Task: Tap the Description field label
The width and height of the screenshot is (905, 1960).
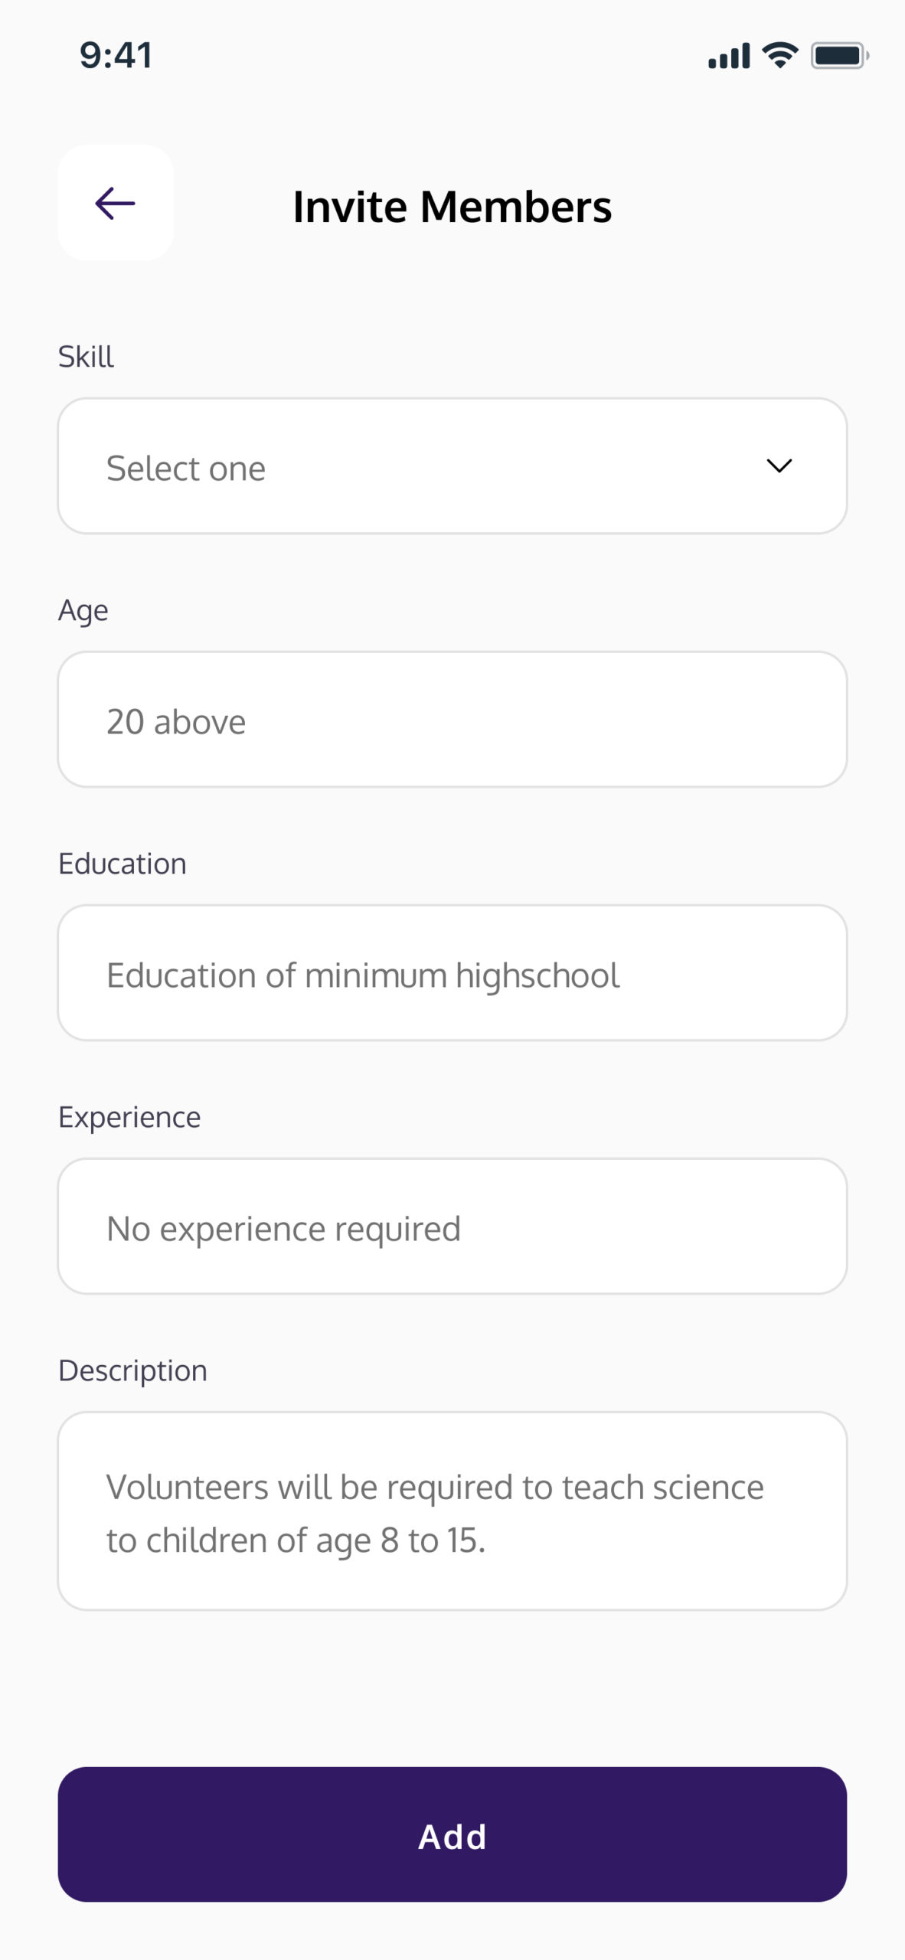Action: (x=132, y=1370)
